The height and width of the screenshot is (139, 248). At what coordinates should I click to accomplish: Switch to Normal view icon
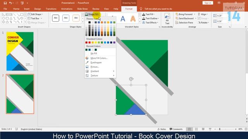189,129
